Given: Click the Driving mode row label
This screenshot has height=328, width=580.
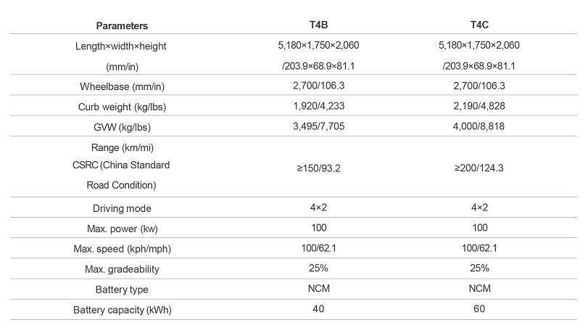Looking at the screenshot, I should click(121, 208).
